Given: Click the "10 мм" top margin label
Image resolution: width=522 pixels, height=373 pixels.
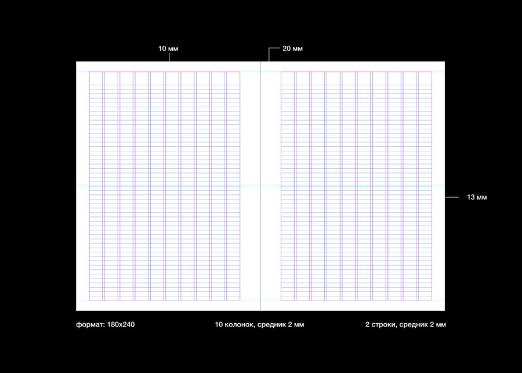Looking at the screenshot, I should pyautogui.click(x=168, y=49).
